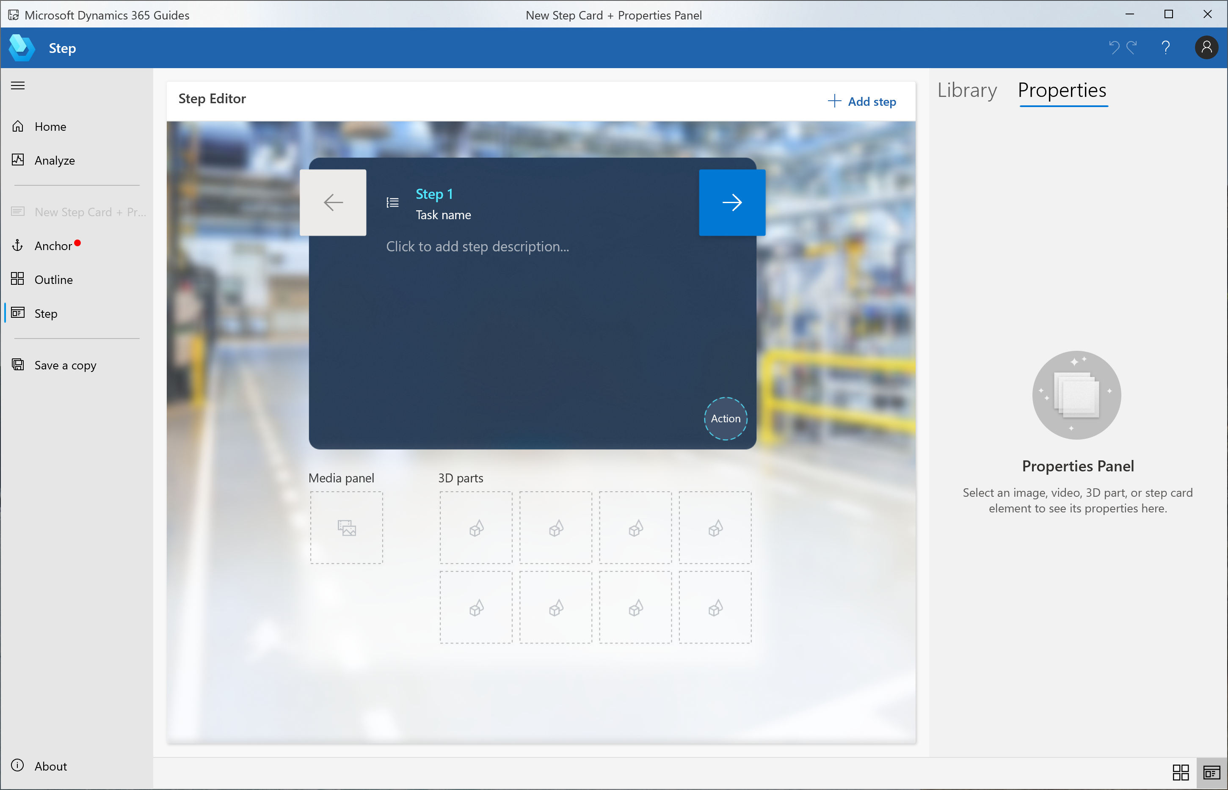Select the Outline sidebar item

(53, 279)
